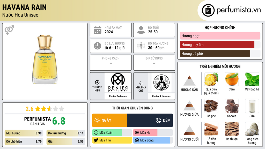Click the coffee beans (Cà phê) note image
265x149 pixels.
point(211,106)
